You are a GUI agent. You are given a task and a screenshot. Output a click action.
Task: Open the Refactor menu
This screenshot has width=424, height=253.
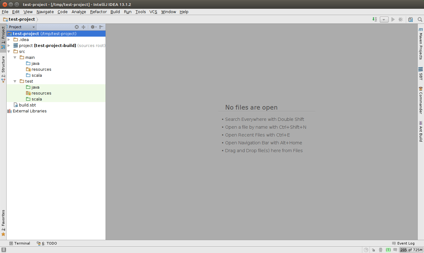[98, 12]
